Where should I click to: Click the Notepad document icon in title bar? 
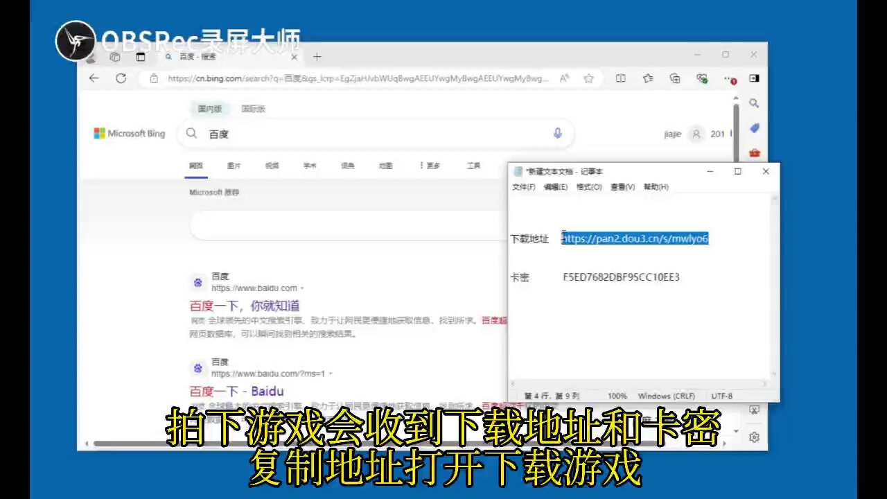pyautogui.click(x=518, y=171)
